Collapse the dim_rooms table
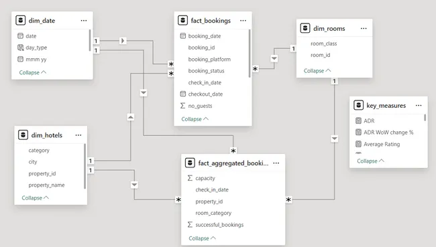 317,71
